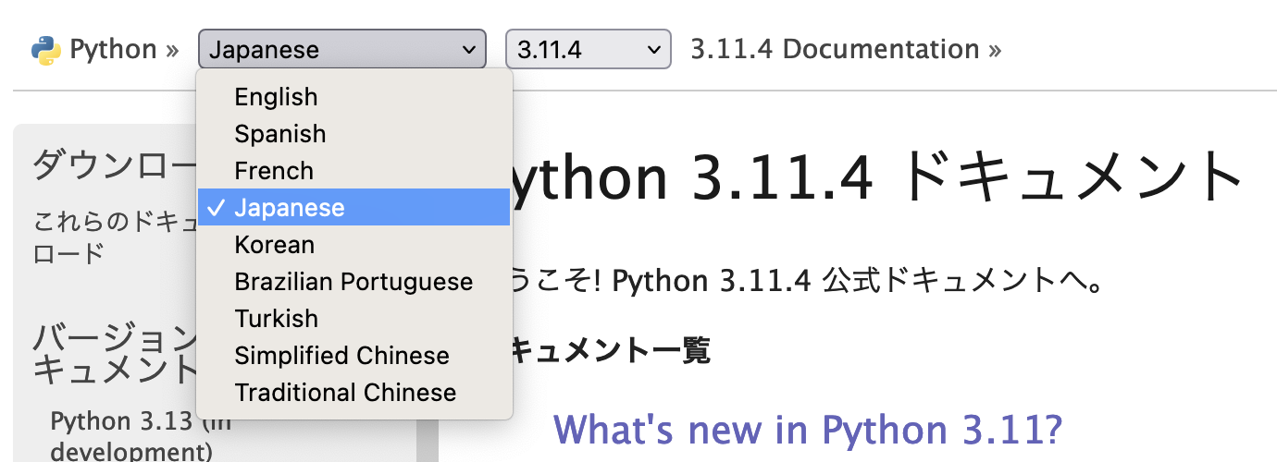1277x462 pixels.
Task: Open What's new in Python 3.11? link
Action: pyautogui.click(x=807, y=430)
